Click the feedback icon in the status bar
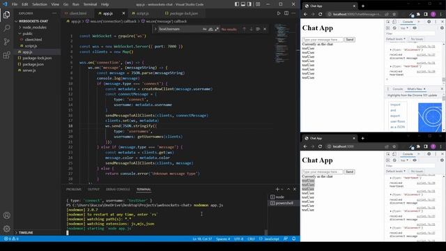Image resolution: width=446 pixels, height=251 pixels. click(x=286, y=238)
